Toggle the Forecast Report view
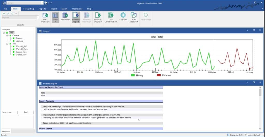 (76, 17)
